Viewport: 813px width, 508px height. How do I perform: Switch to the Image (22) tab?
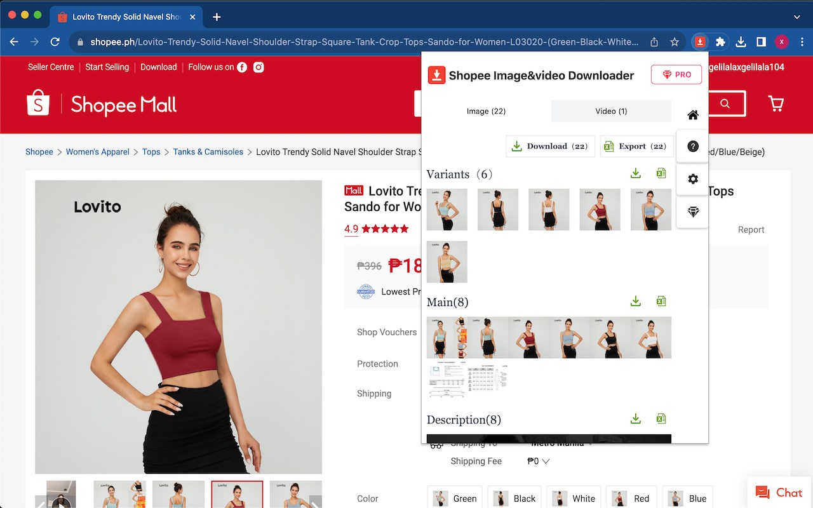coord(486,111)
